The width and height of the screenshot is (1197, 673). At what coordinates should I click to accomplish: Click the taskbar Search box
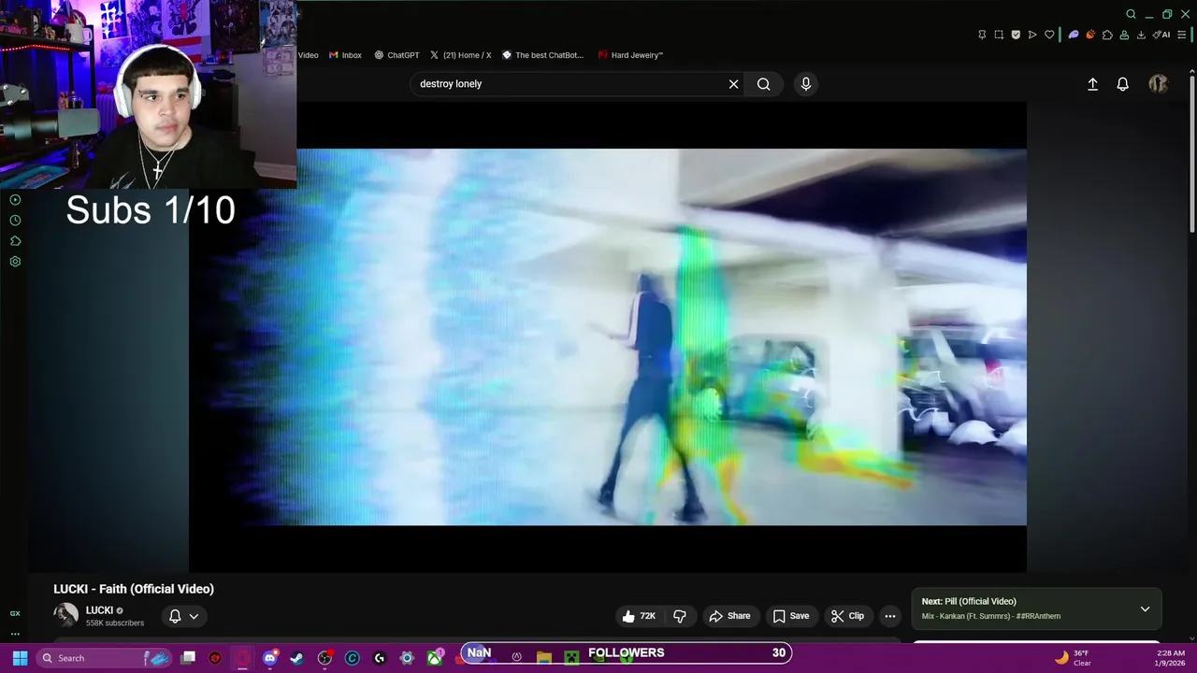106,658
